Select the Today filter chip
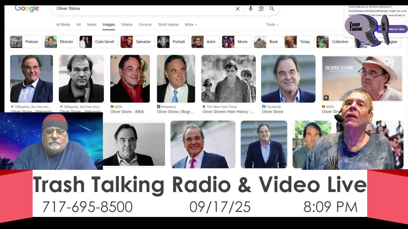 [299, 42]
